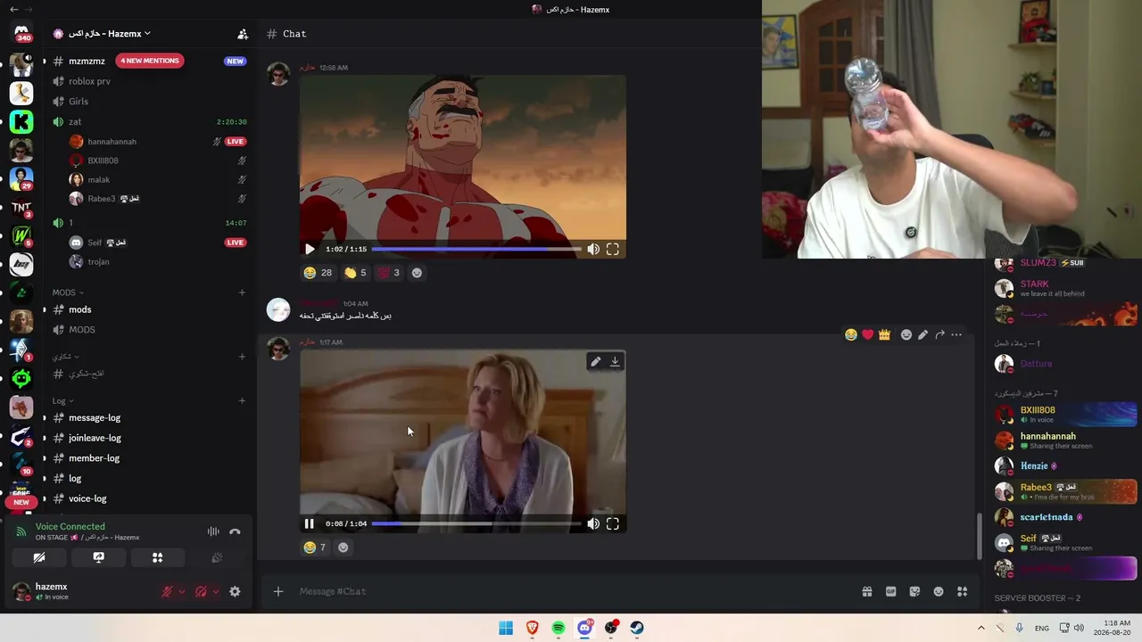The height and width of the screenshot is (642, 1142).
Task: Add heart reaction from message hover toolbar
Action: 867,334
